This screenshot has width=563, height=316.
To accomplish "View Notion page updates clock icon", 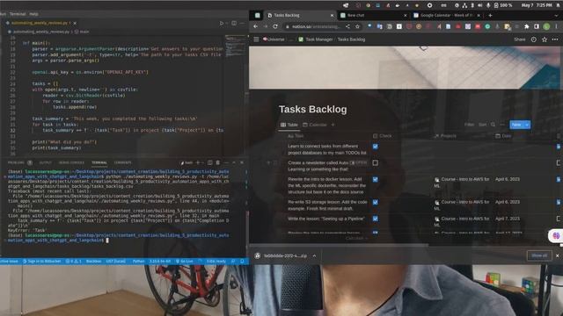I will click(x=534, y=39).
